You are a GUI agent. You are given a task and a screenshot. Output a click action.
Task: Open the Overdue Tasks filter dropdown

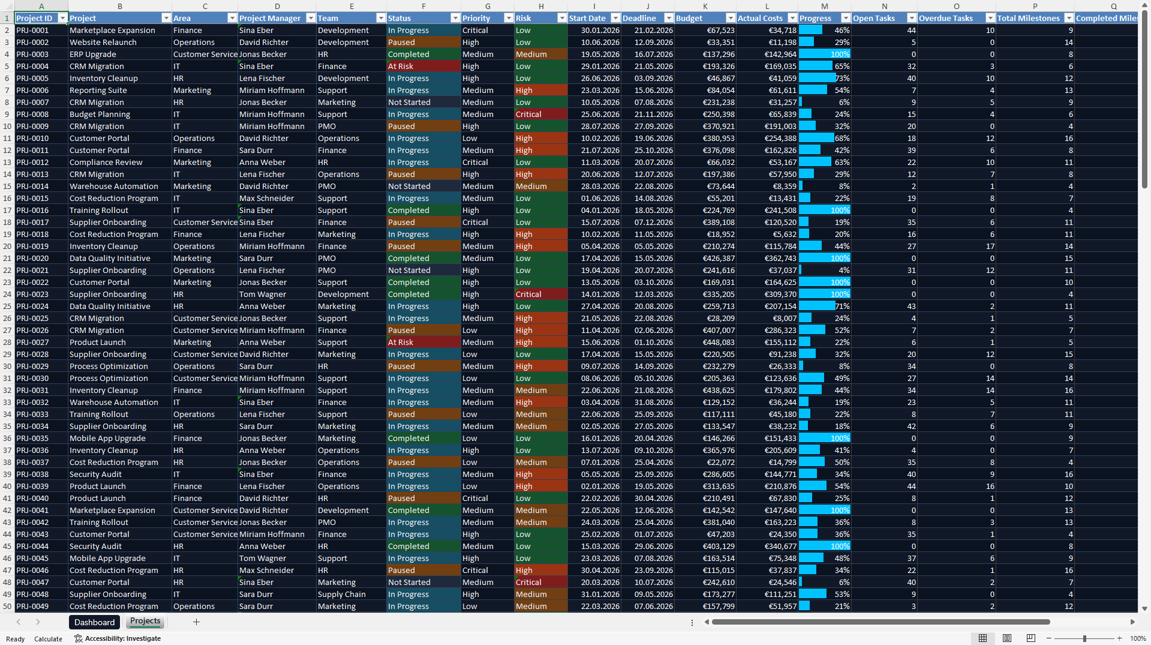pyautogui.click(x=990, y=18)
